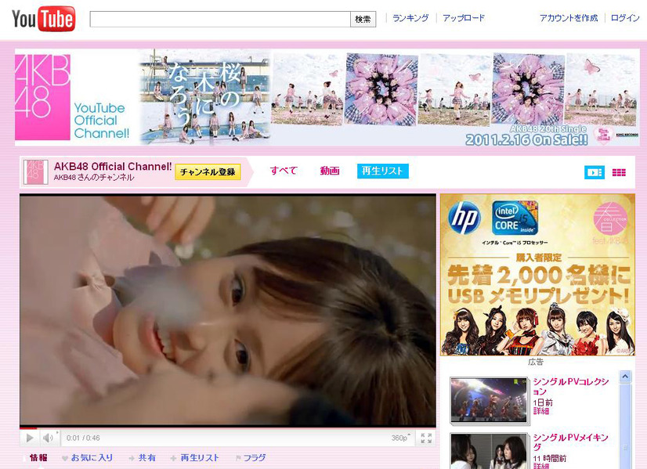Click the HP Intel USB メモリ advertisement

(x=537, y=275)
